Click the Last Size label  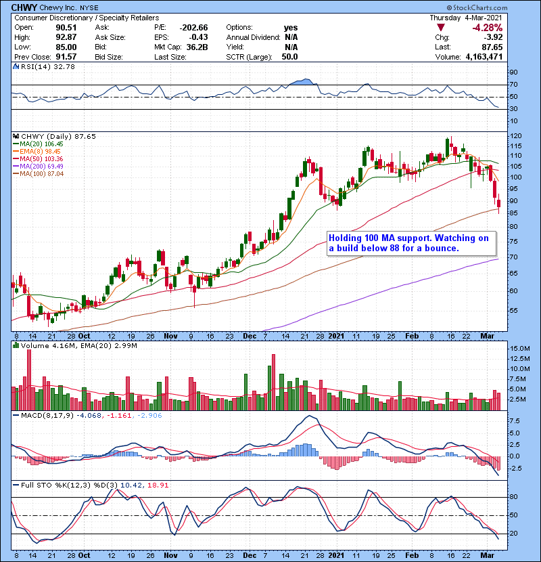[170, 57]
